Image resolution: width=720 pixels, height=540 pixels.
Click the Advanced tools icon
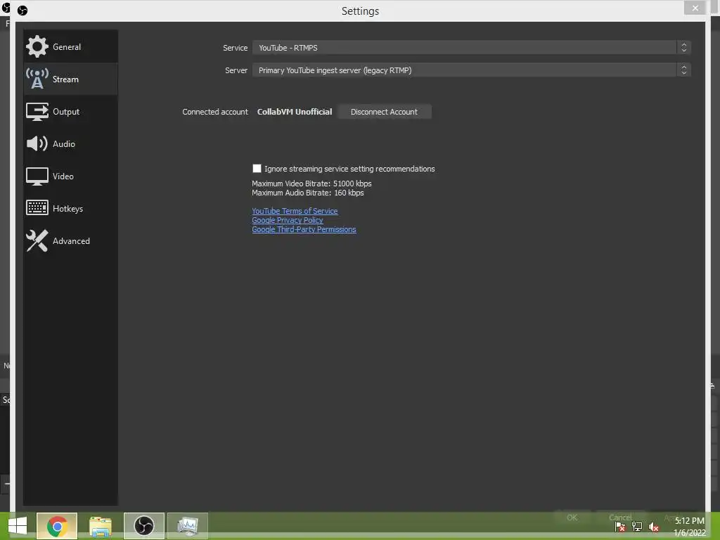click(x=37, y=240)
